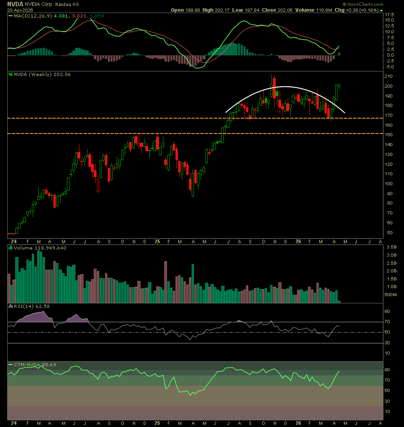This screenshot has height=427, width=404.
Task: Click the NVDA ticker symbol in header
Action: [x=15, y=4]
